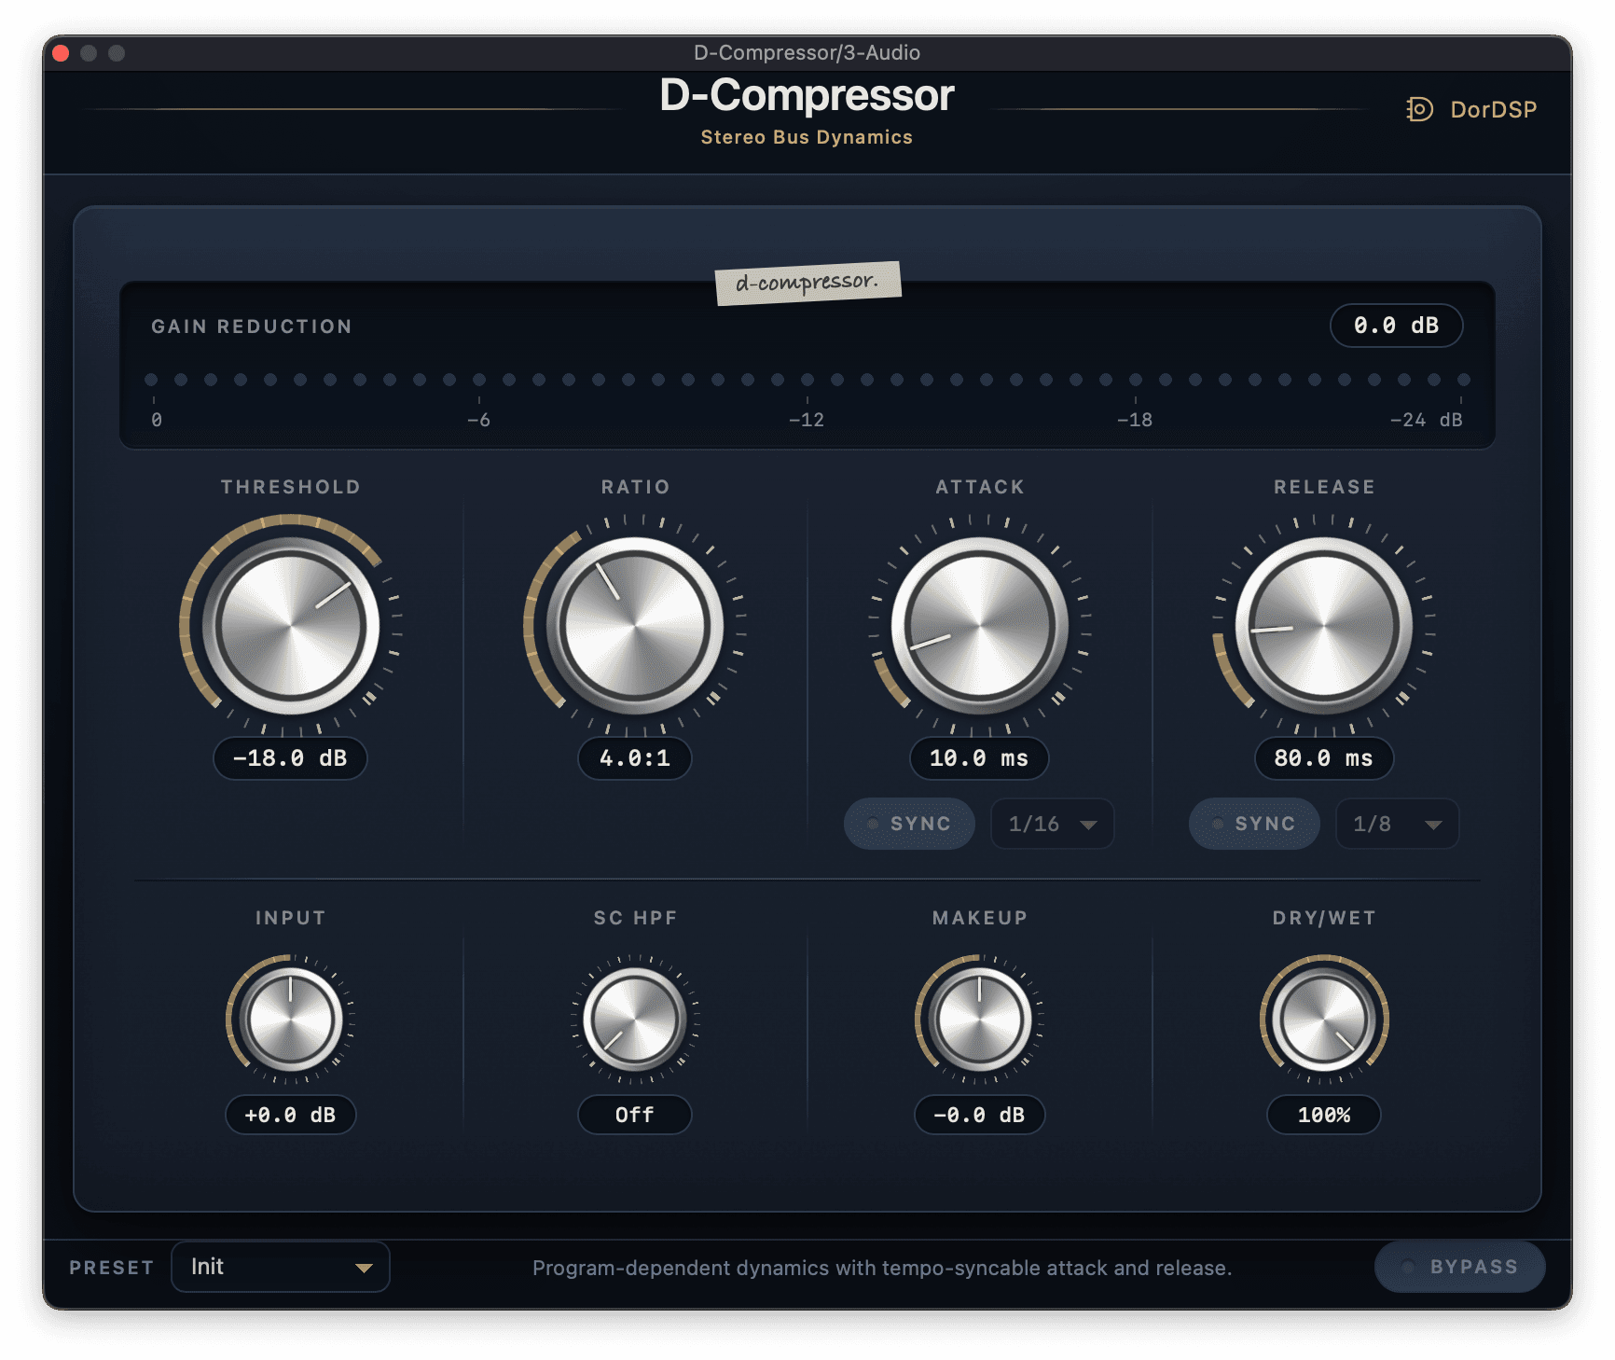Click the GAIN REDUCTION label
This screenshot has height=1360, width=1615.
pyautogui.click(x=252, y=326)
